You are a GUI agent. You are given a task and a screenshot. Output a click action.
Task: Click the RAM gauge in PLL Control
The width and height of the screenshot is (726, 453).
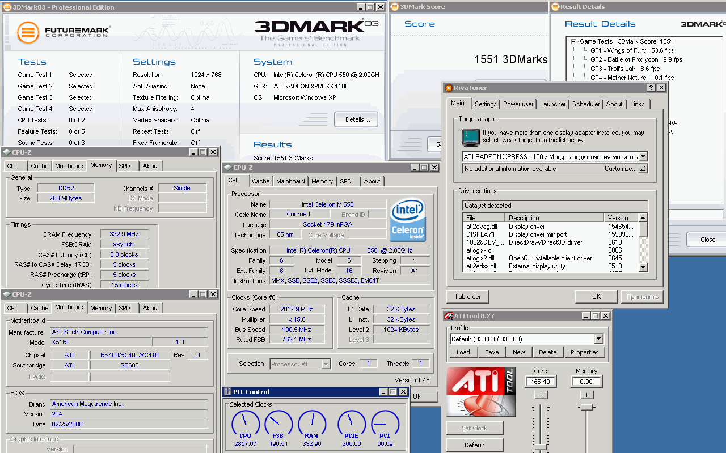[311, 424]
